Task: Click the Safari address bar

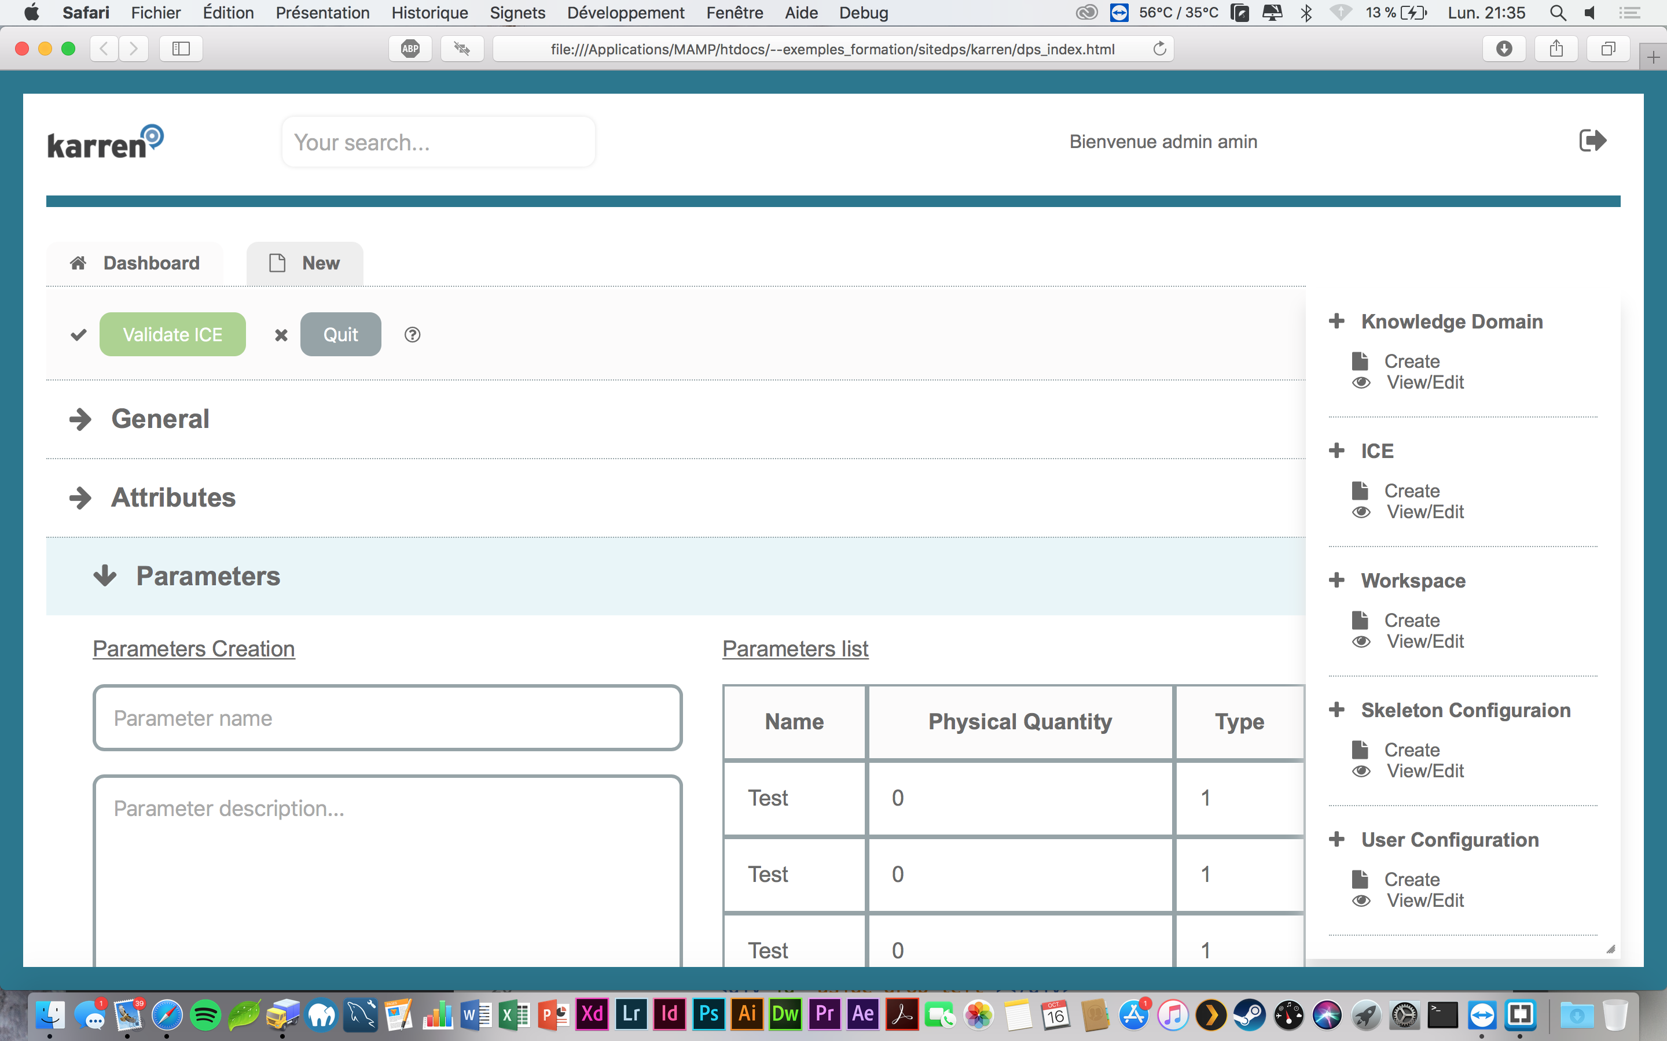Action: click(833, 49)
